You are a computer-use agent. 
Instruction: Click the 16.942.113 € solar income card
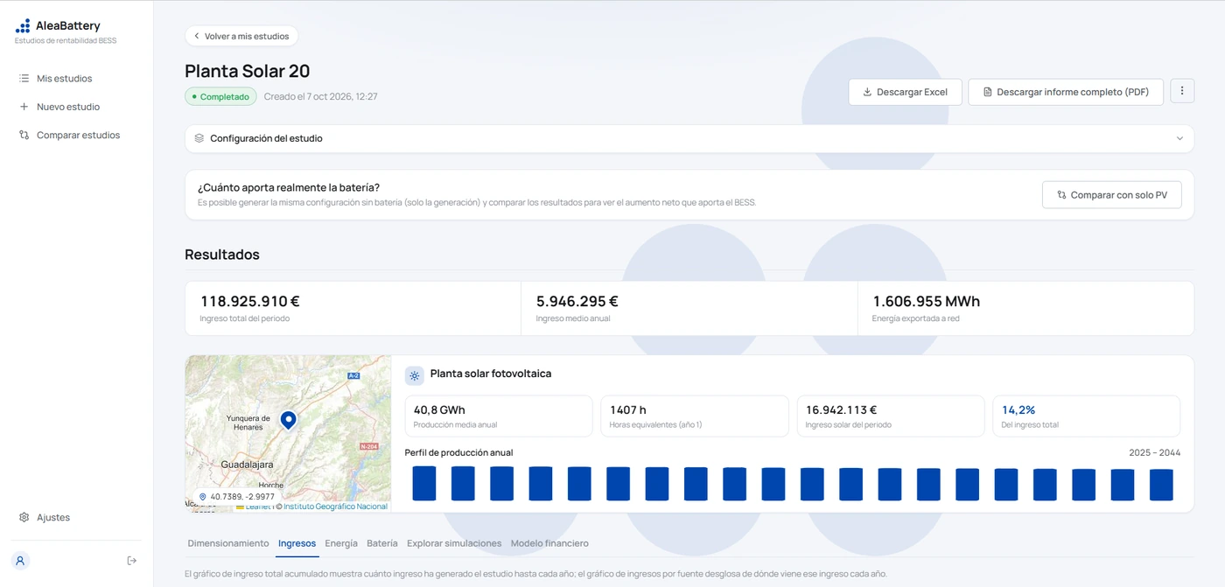click(x=891, y=416)
